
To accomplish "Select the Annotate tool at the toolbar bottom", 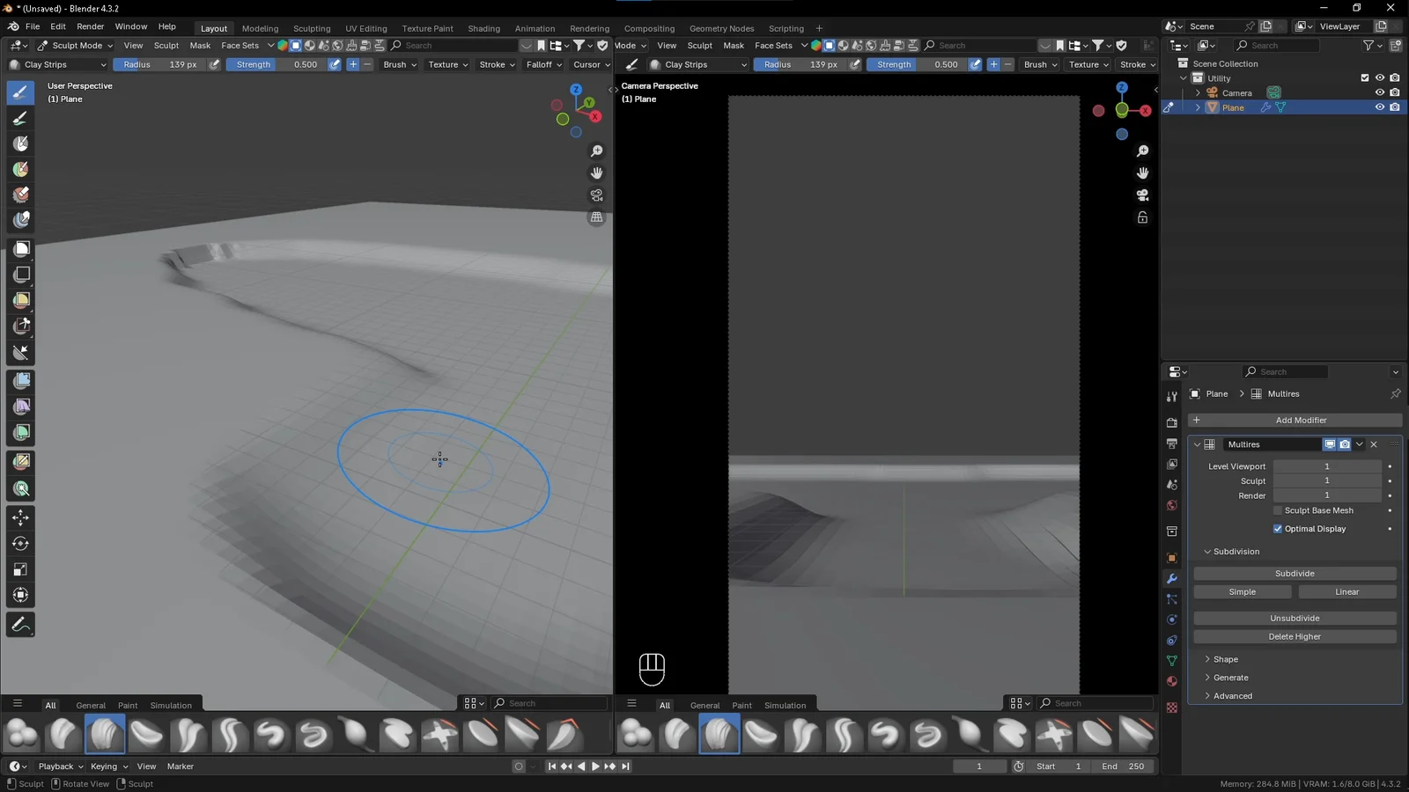I will pyautogui.click(x=20, y=625).
